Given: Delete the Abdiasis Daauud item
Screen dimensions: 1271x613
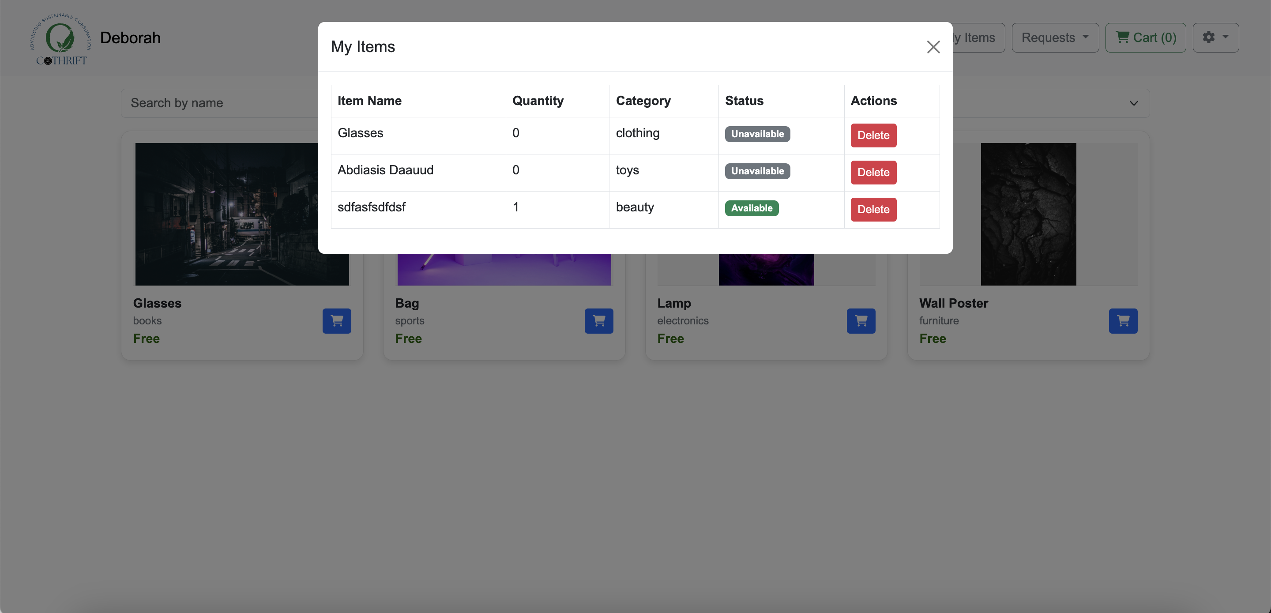Looking at the screenshot, I should (873, 172).
